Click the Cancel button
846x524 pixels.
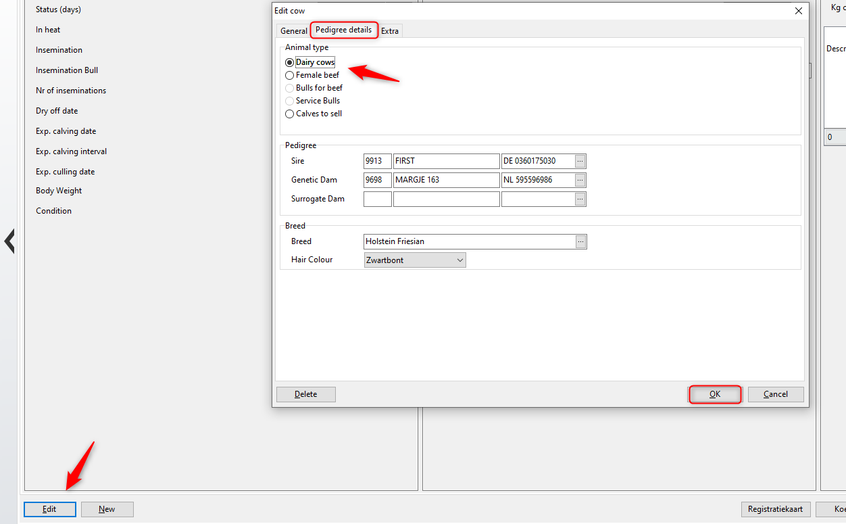(775, 394)
